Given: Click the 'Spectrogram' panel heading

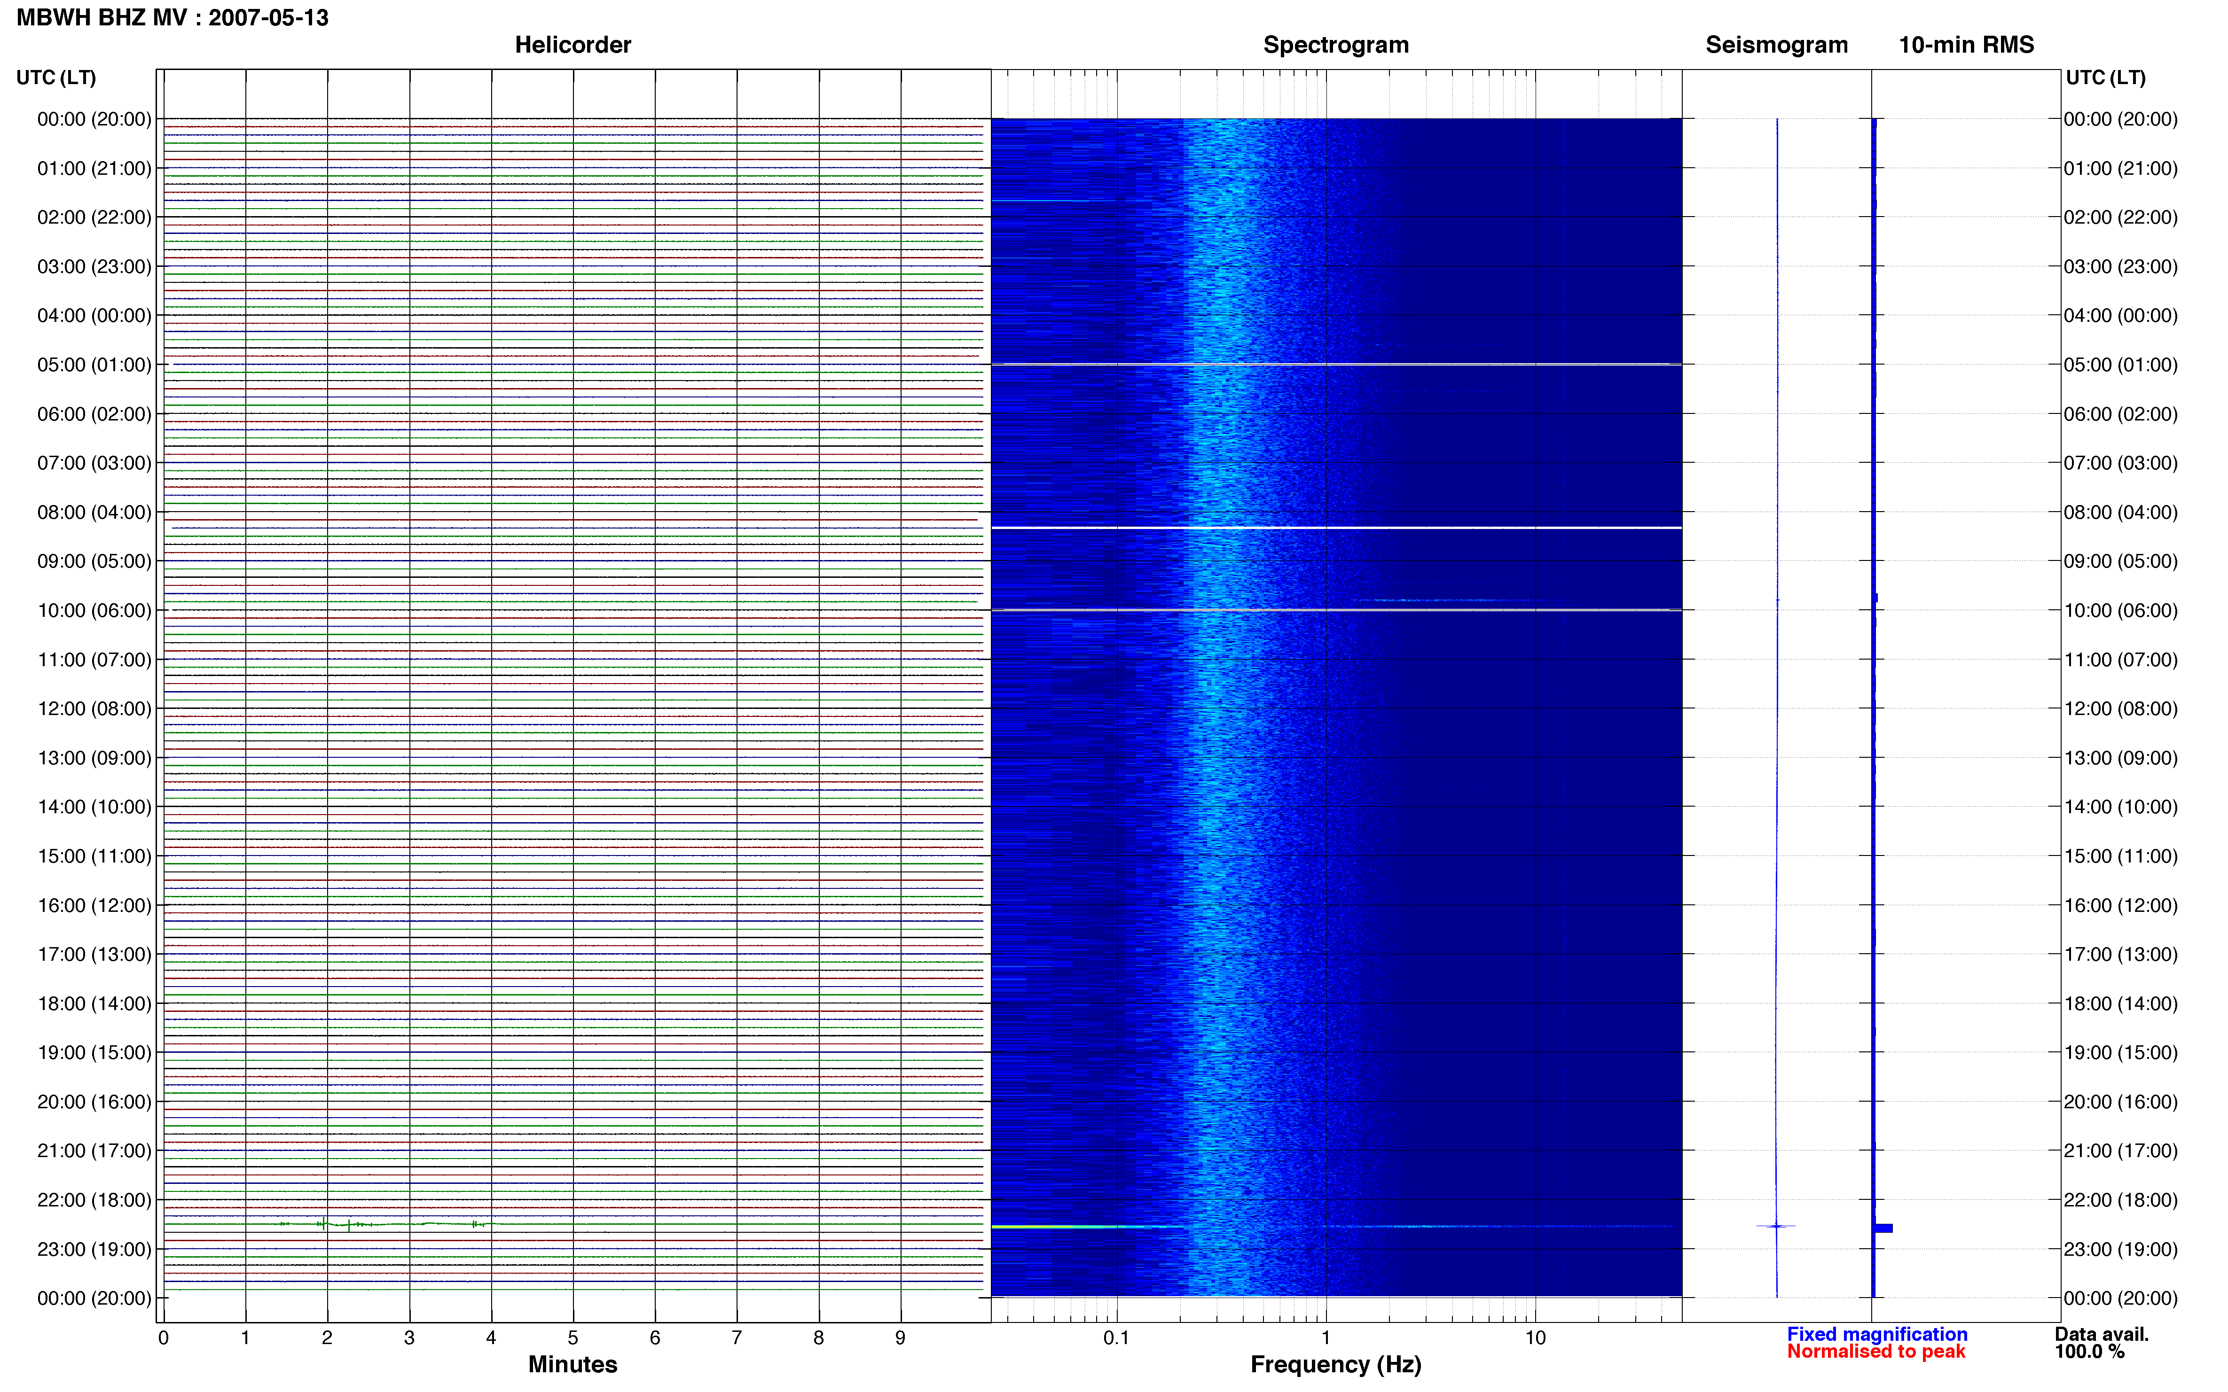Looking at the screenshot, I should [1335, 45].
